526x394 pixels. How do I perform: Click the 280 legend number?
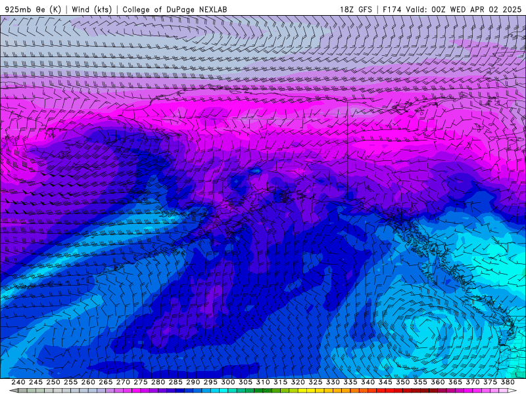click(158, 382)
